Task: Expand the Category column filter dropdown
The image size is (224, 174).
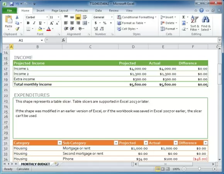Action: [60, 143]
